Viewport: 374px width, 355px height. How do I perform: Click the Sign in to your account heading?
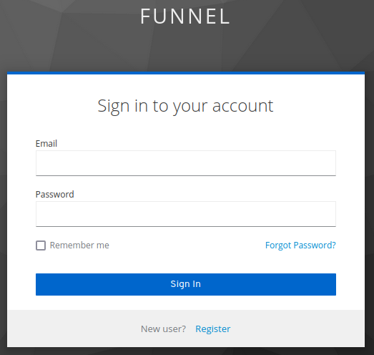[x=185, y=106]
